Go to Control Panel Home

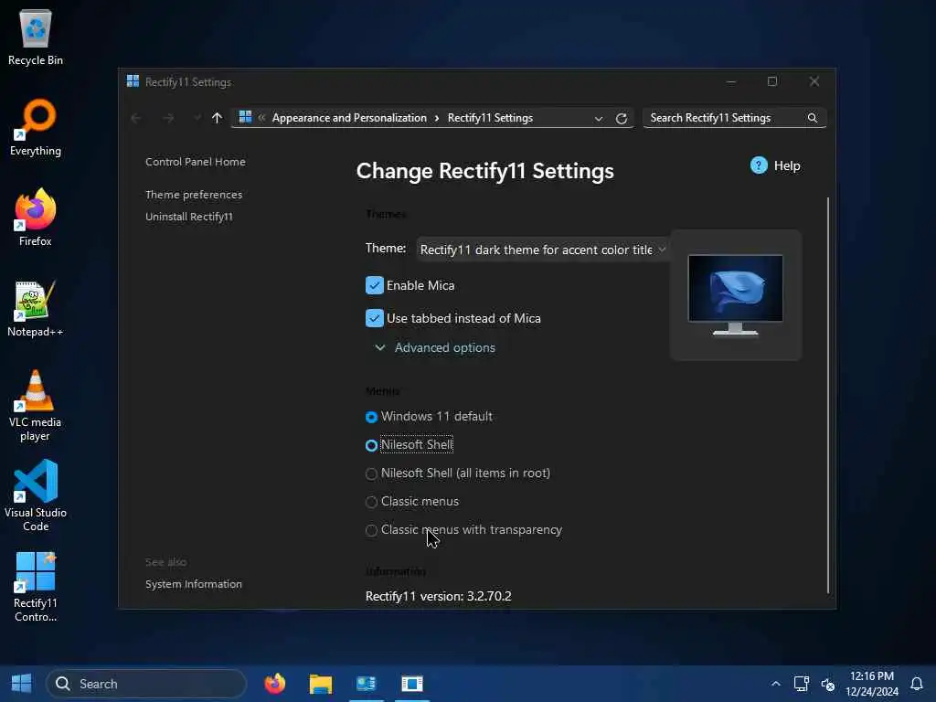coord(196,162)
